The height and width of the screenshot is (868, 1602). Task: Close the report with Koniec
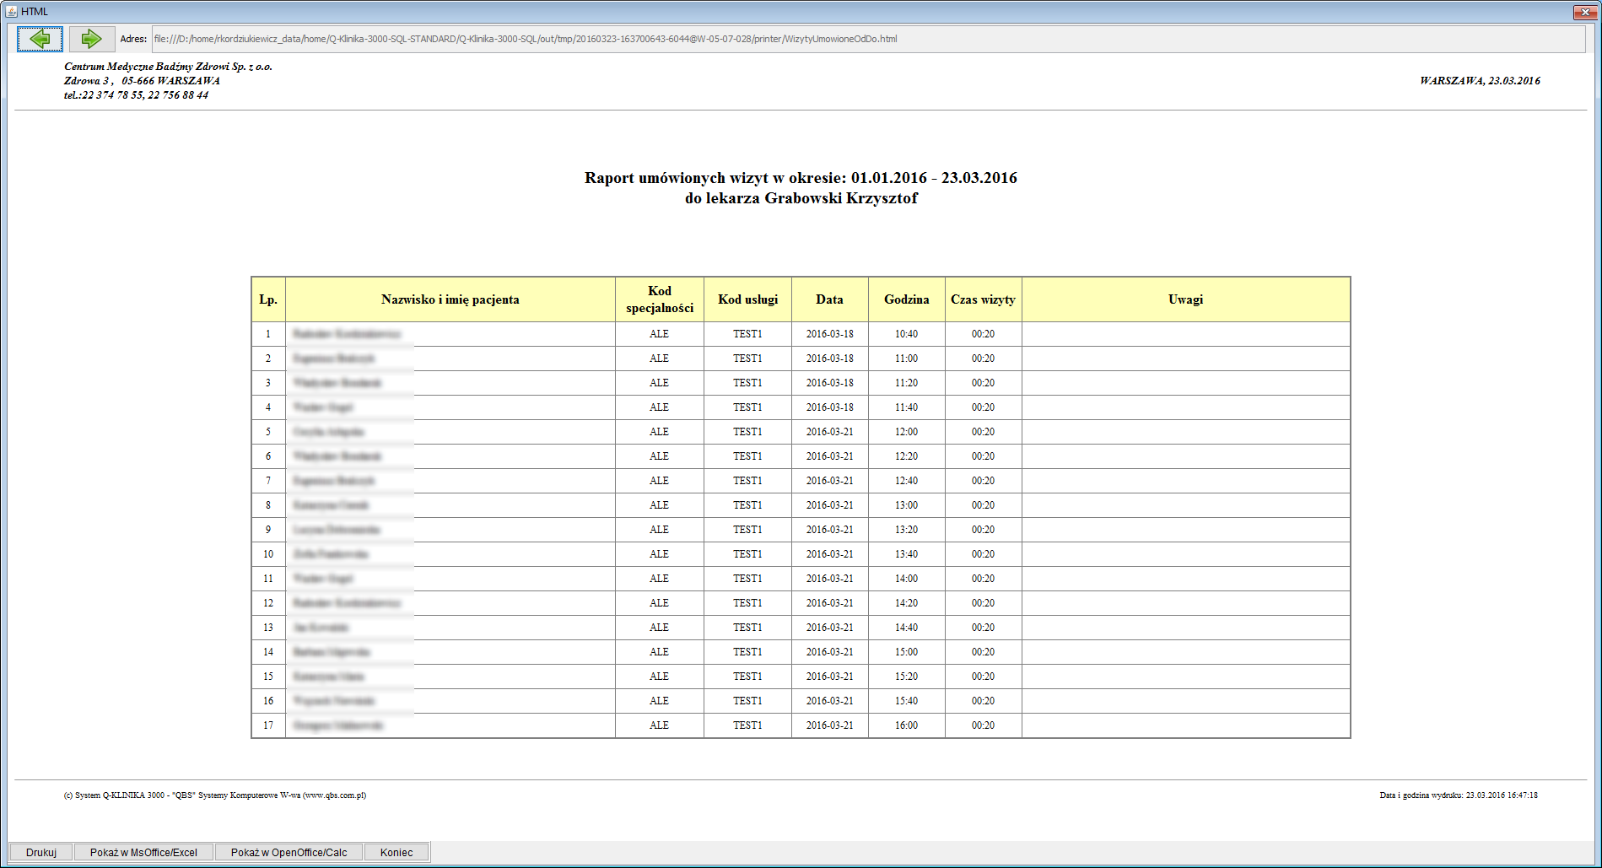tap(396, 852)
